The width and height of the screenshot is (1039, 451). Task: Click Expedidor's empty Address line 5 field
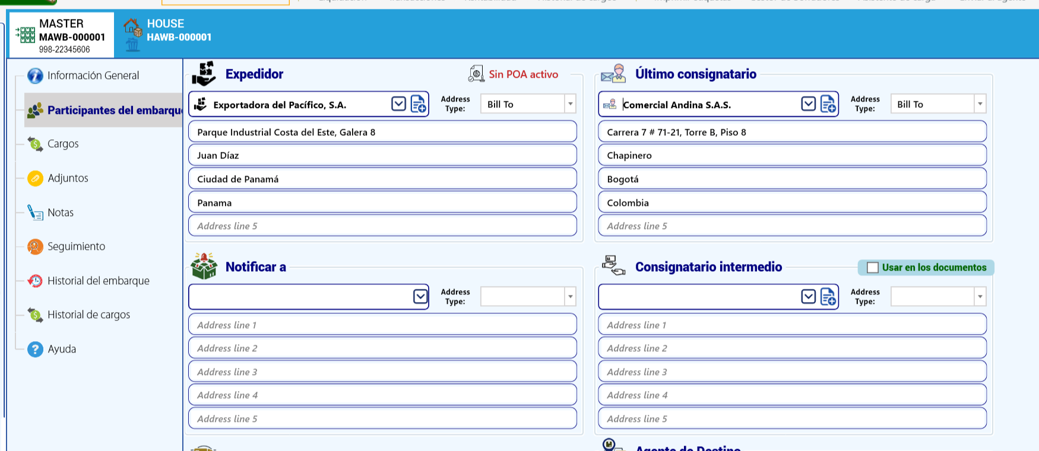pyautogui.click(x=382, y=225)
